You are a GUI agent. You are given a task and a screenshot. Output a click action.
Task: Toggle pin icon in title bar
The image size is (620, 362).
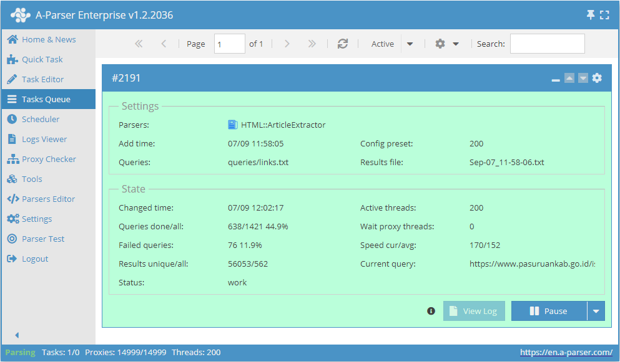(x=591, y=15)
